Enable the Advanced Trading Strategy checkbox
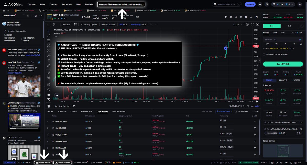Screen dimensions: 307x165 264,54
